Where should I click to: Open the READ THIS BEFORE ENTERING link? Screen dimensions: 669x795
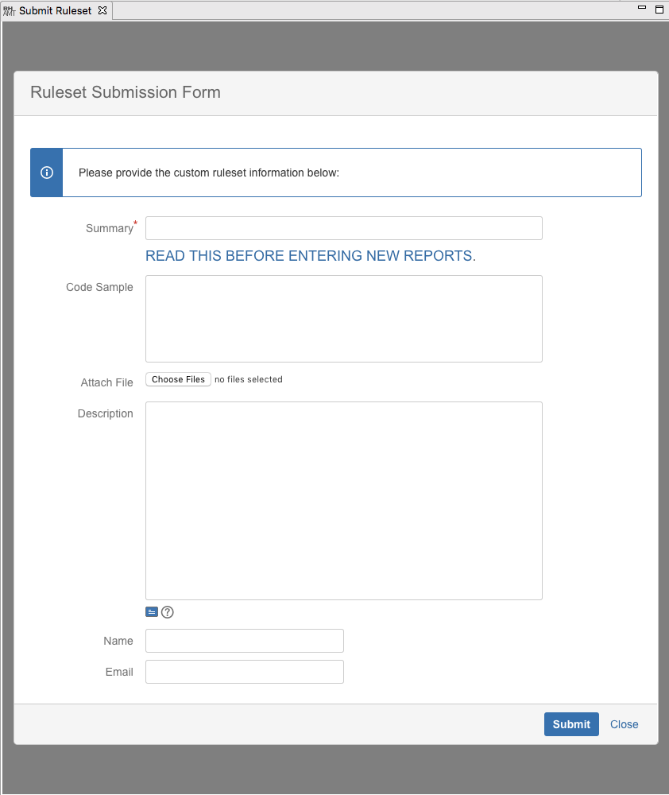[x=311, y=256]
